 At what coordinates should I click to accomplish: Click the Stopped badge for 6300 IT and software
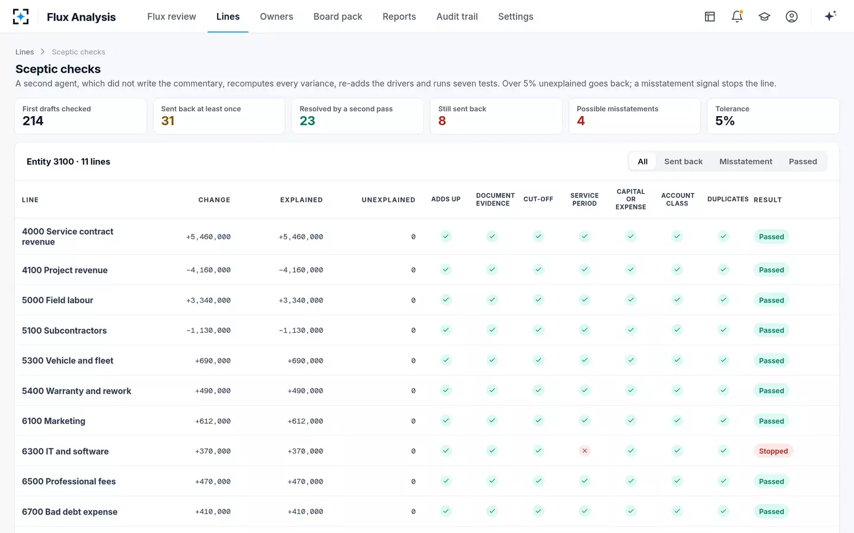point(773,451)
